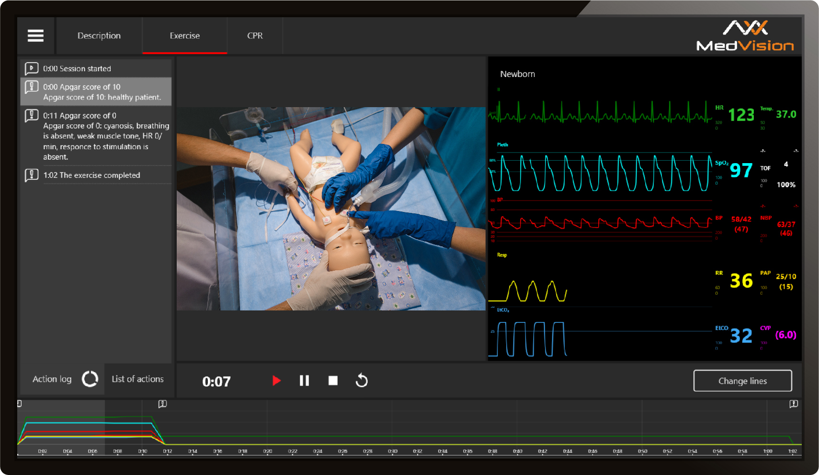
Task: Click the timeline marker near 0:11
Action: pos(162,404)
